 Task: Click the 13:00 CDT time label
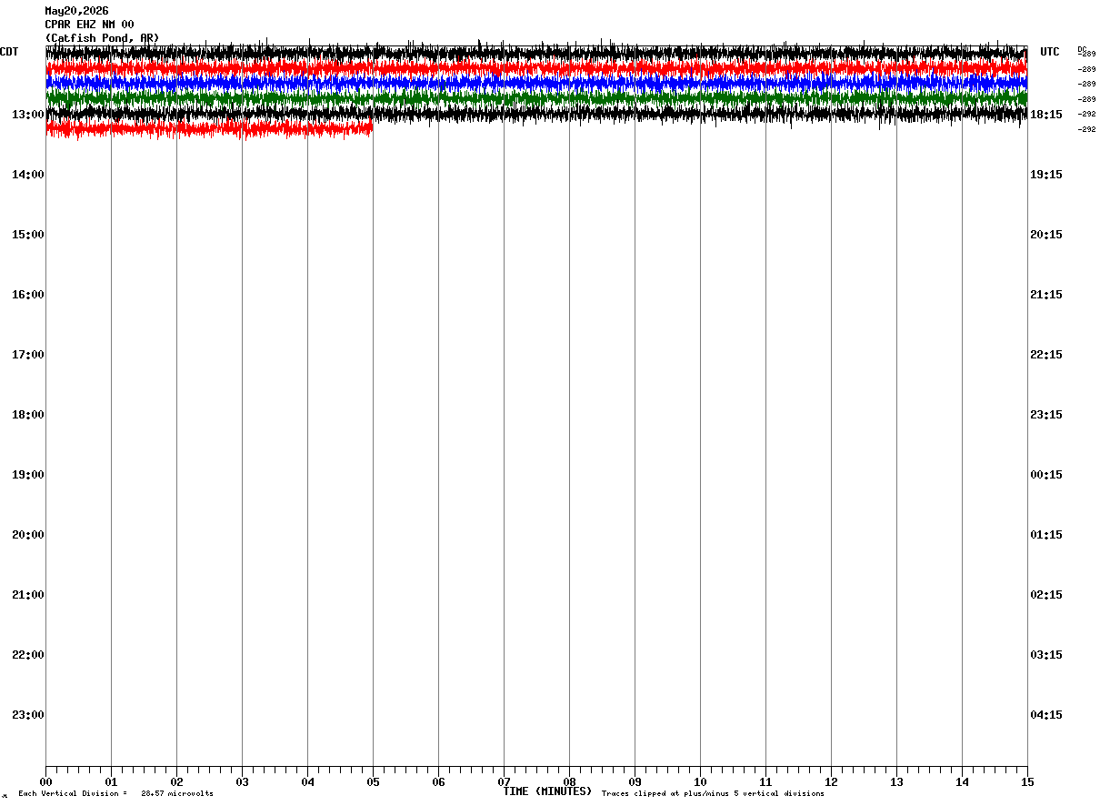(x=28, y=115)
